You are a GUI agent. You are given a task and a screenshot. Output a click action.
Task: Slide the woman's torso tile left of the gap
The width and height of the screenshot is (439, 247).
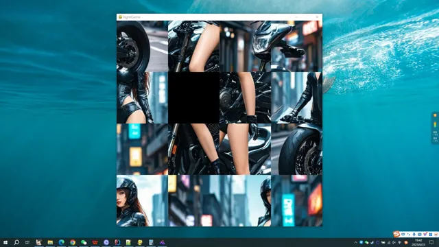pos(142,97)
